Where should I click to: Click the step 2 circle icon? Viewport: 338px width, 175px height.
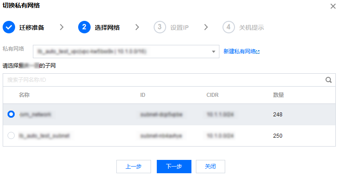click(x=84, y=27)
